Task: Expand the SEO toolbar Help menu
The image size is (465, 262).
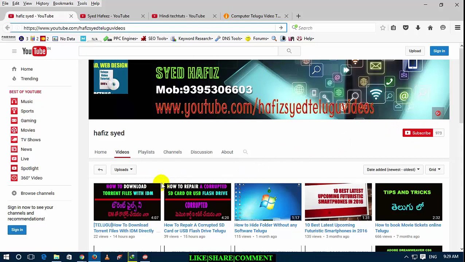Action: click(305, 39)
